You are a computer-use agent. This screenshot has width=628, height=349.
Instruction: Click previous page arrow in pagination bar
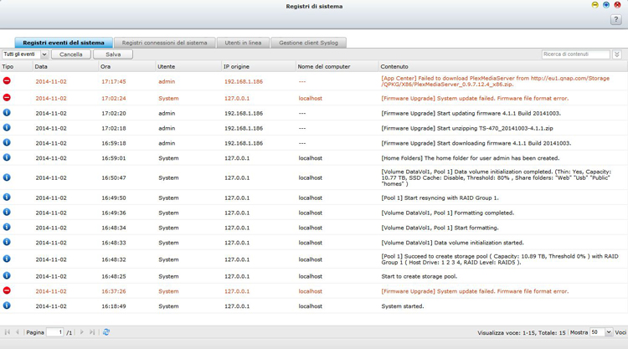coord(18,332)
